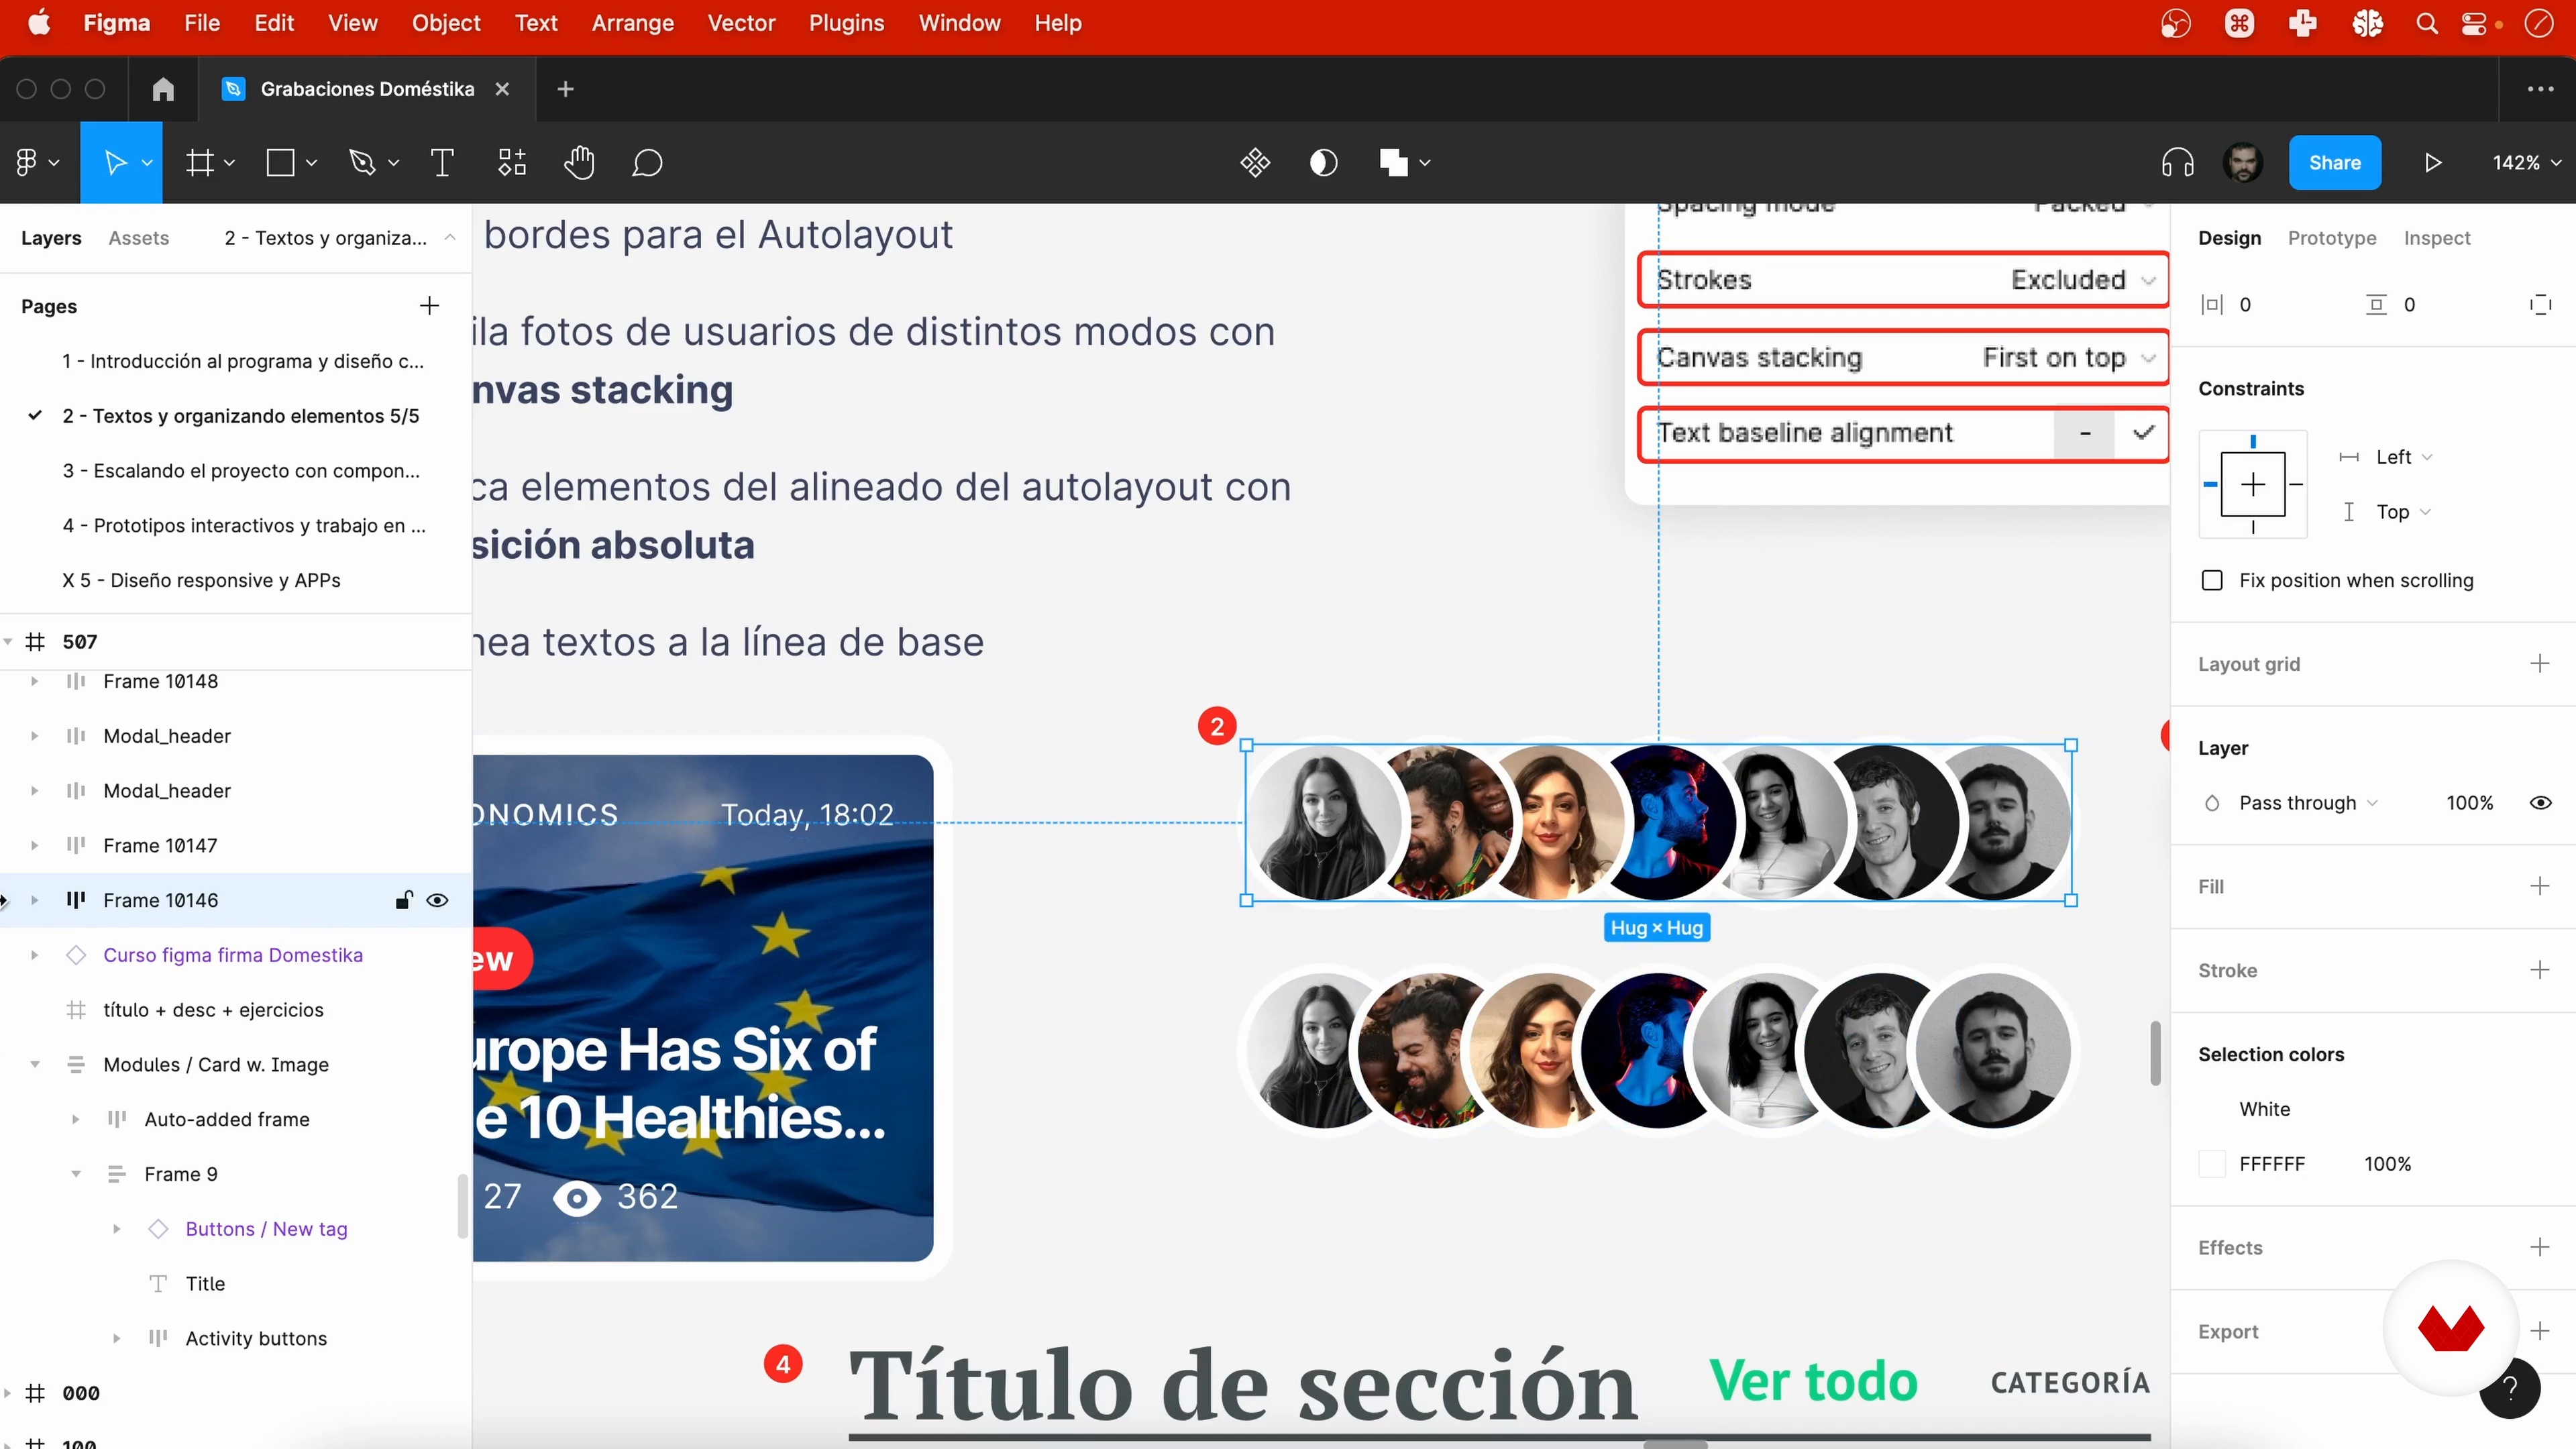This screenshot has width=2576, height=1449.
Task: Click the Use as mask icon
Action: (1324, 162)
